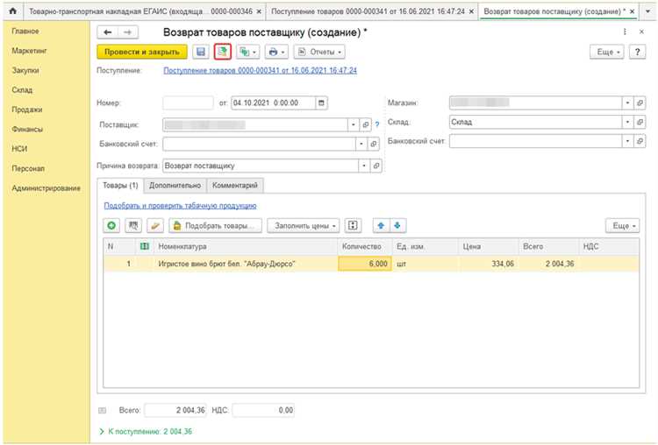The height and width of the screenshot is (445, 658).
Task: Sort by the Номенклатура column header
Action: [x=246, y=246]
